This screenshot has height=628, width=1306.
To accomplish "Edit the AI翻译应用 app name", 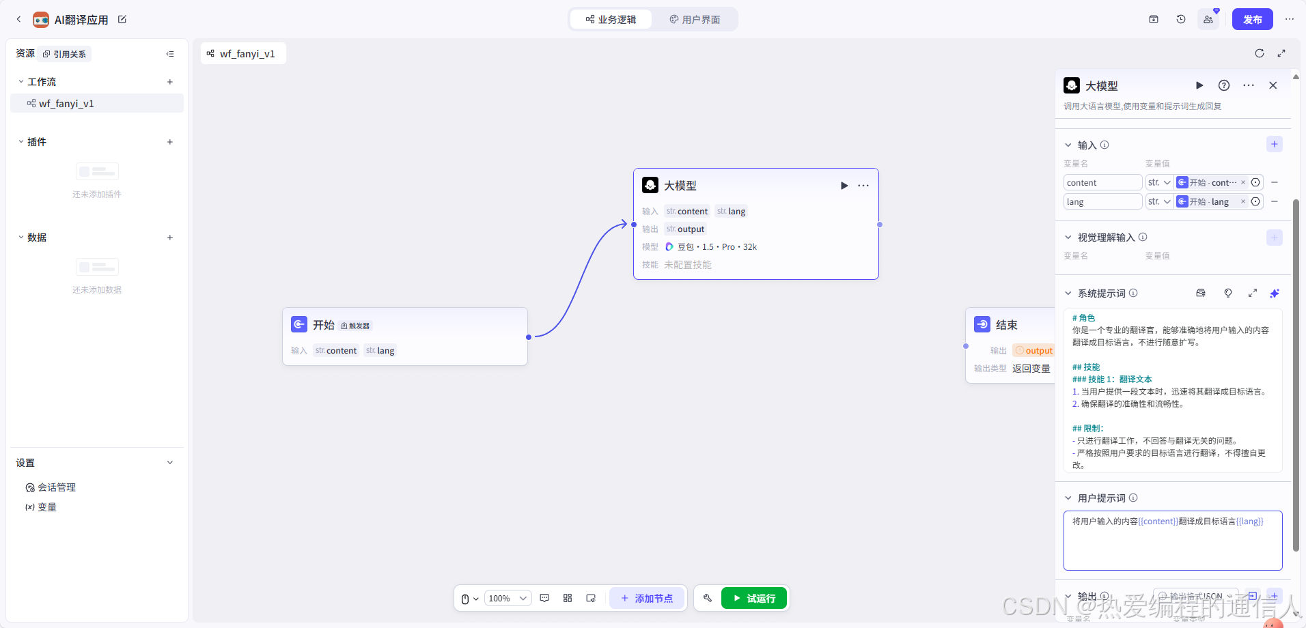I will pos(122,19).
